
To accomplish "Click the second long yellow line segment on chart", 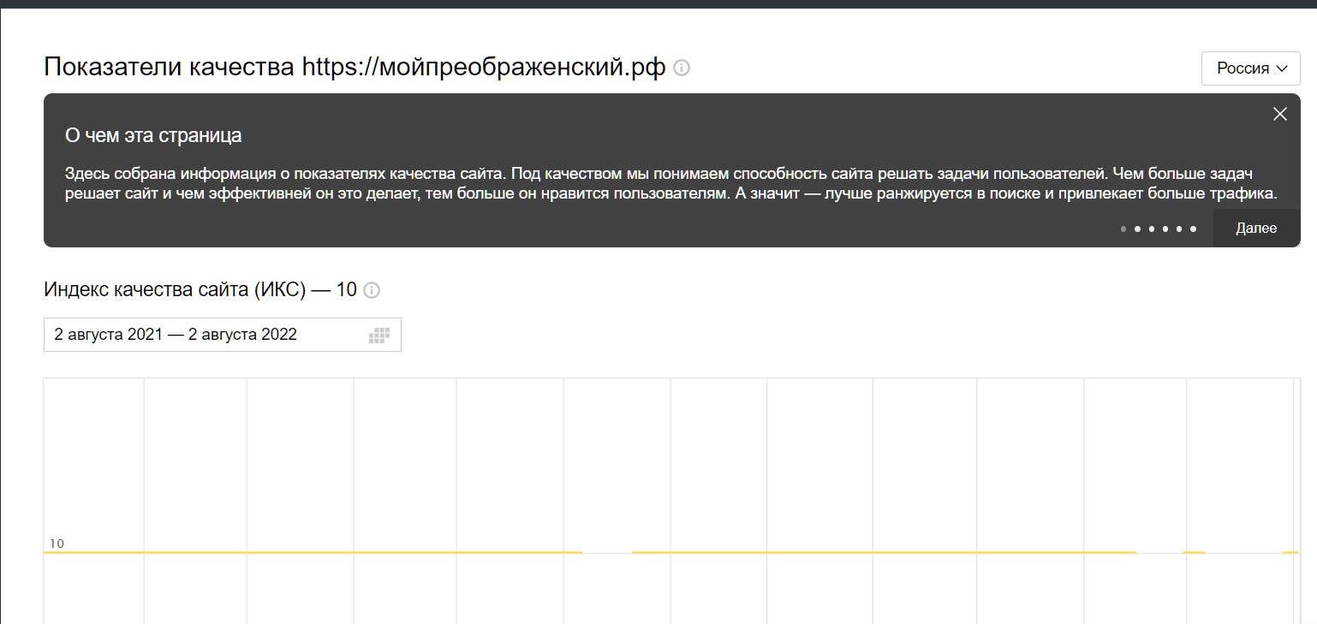I will pos(884,552).
